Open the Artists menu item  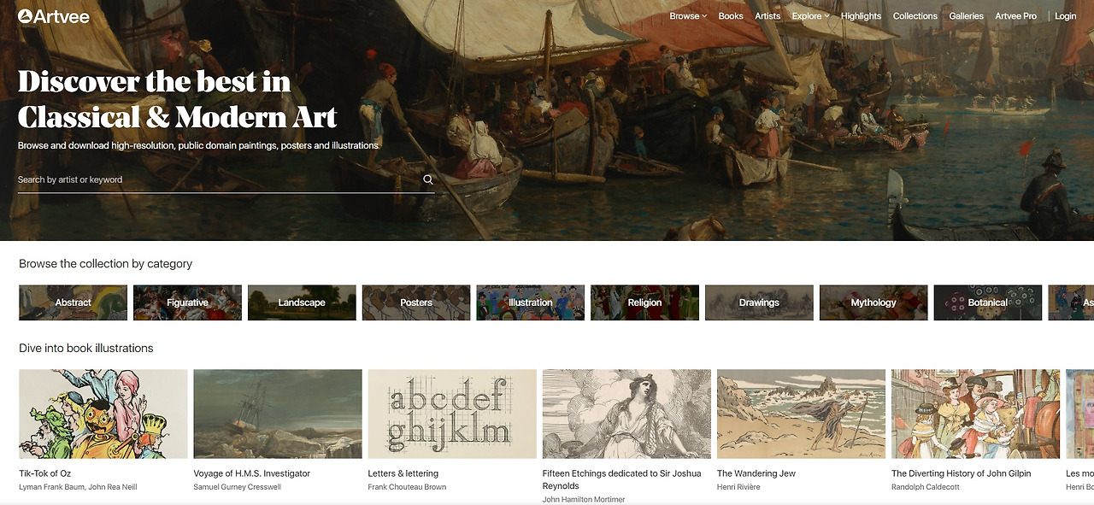[768, 16]
